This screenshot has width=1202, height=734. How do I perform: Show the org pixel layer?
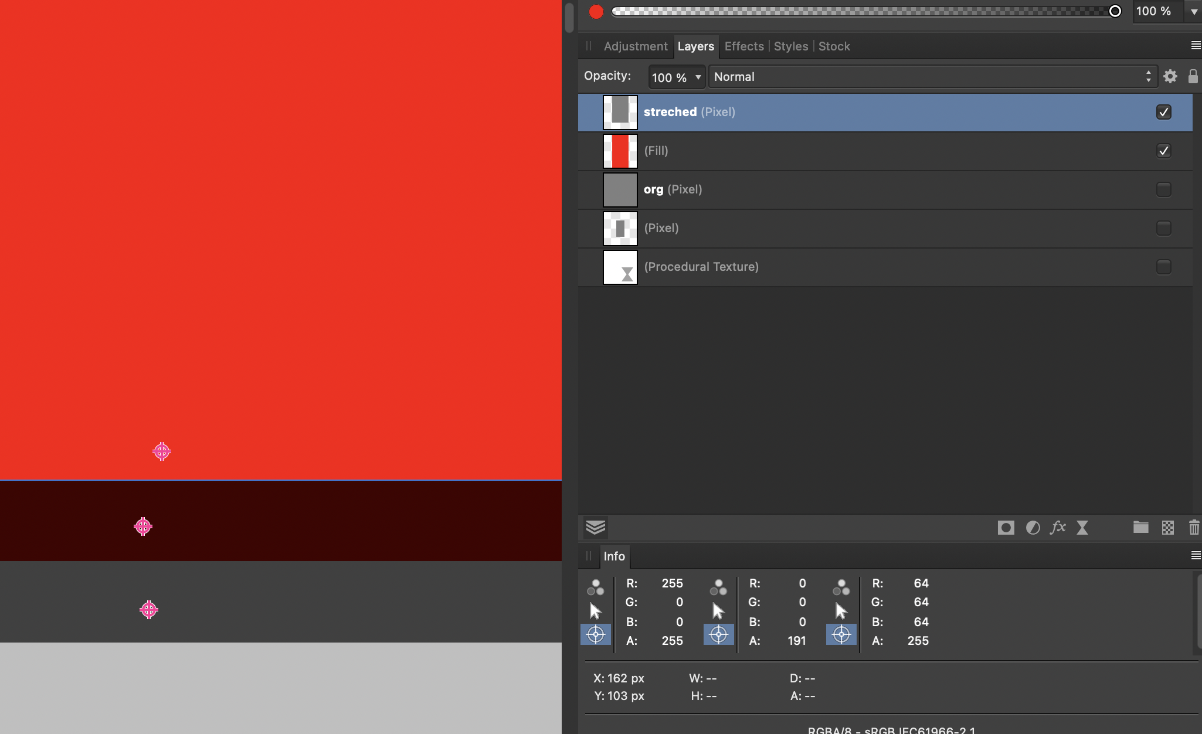click(x=1163, y=189)
